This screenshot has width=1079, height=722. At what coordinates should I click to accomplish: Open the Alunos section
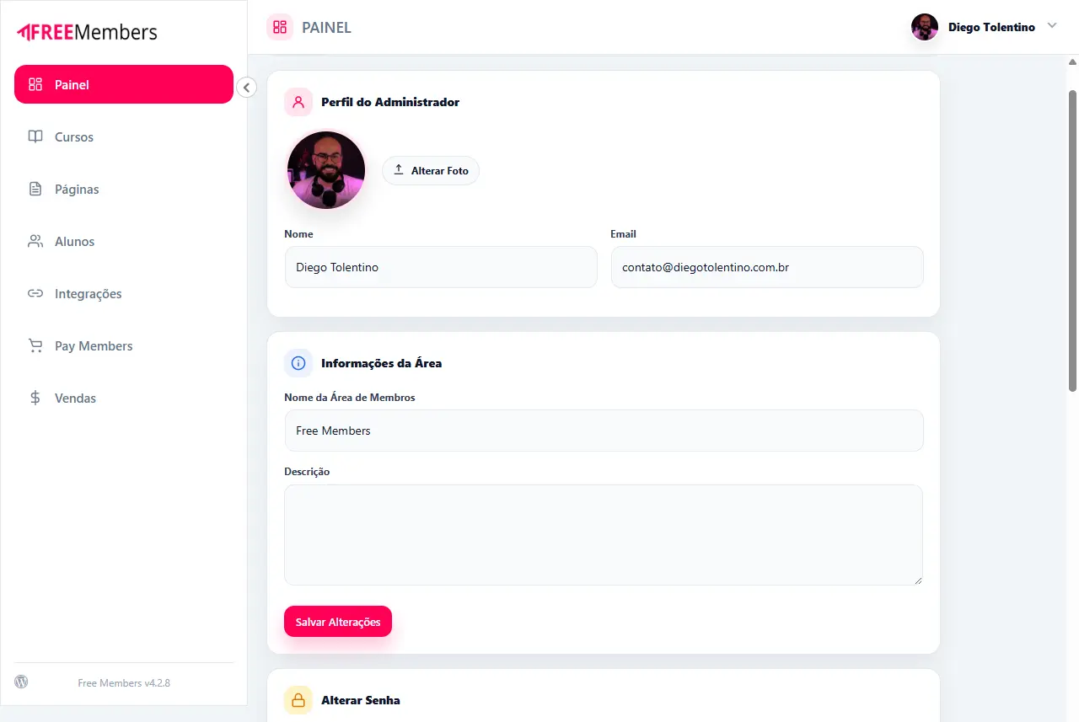[x=74, y=242]
